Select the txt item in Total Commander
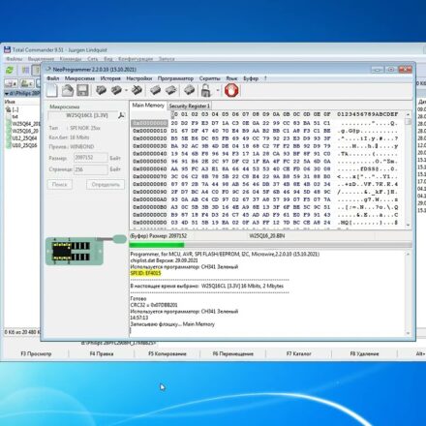Image resolution: width=426 pixels, height=426 pixels. (12, 116)
